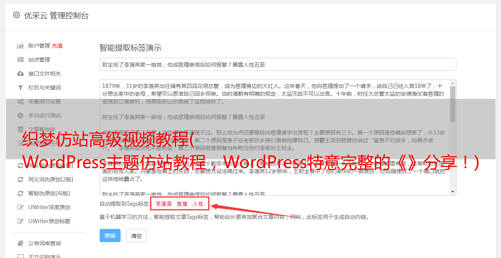Viewport: 501px width, 258px height.
Task: Click the play icon next to 手动运行测试
Action: point(21,115)
